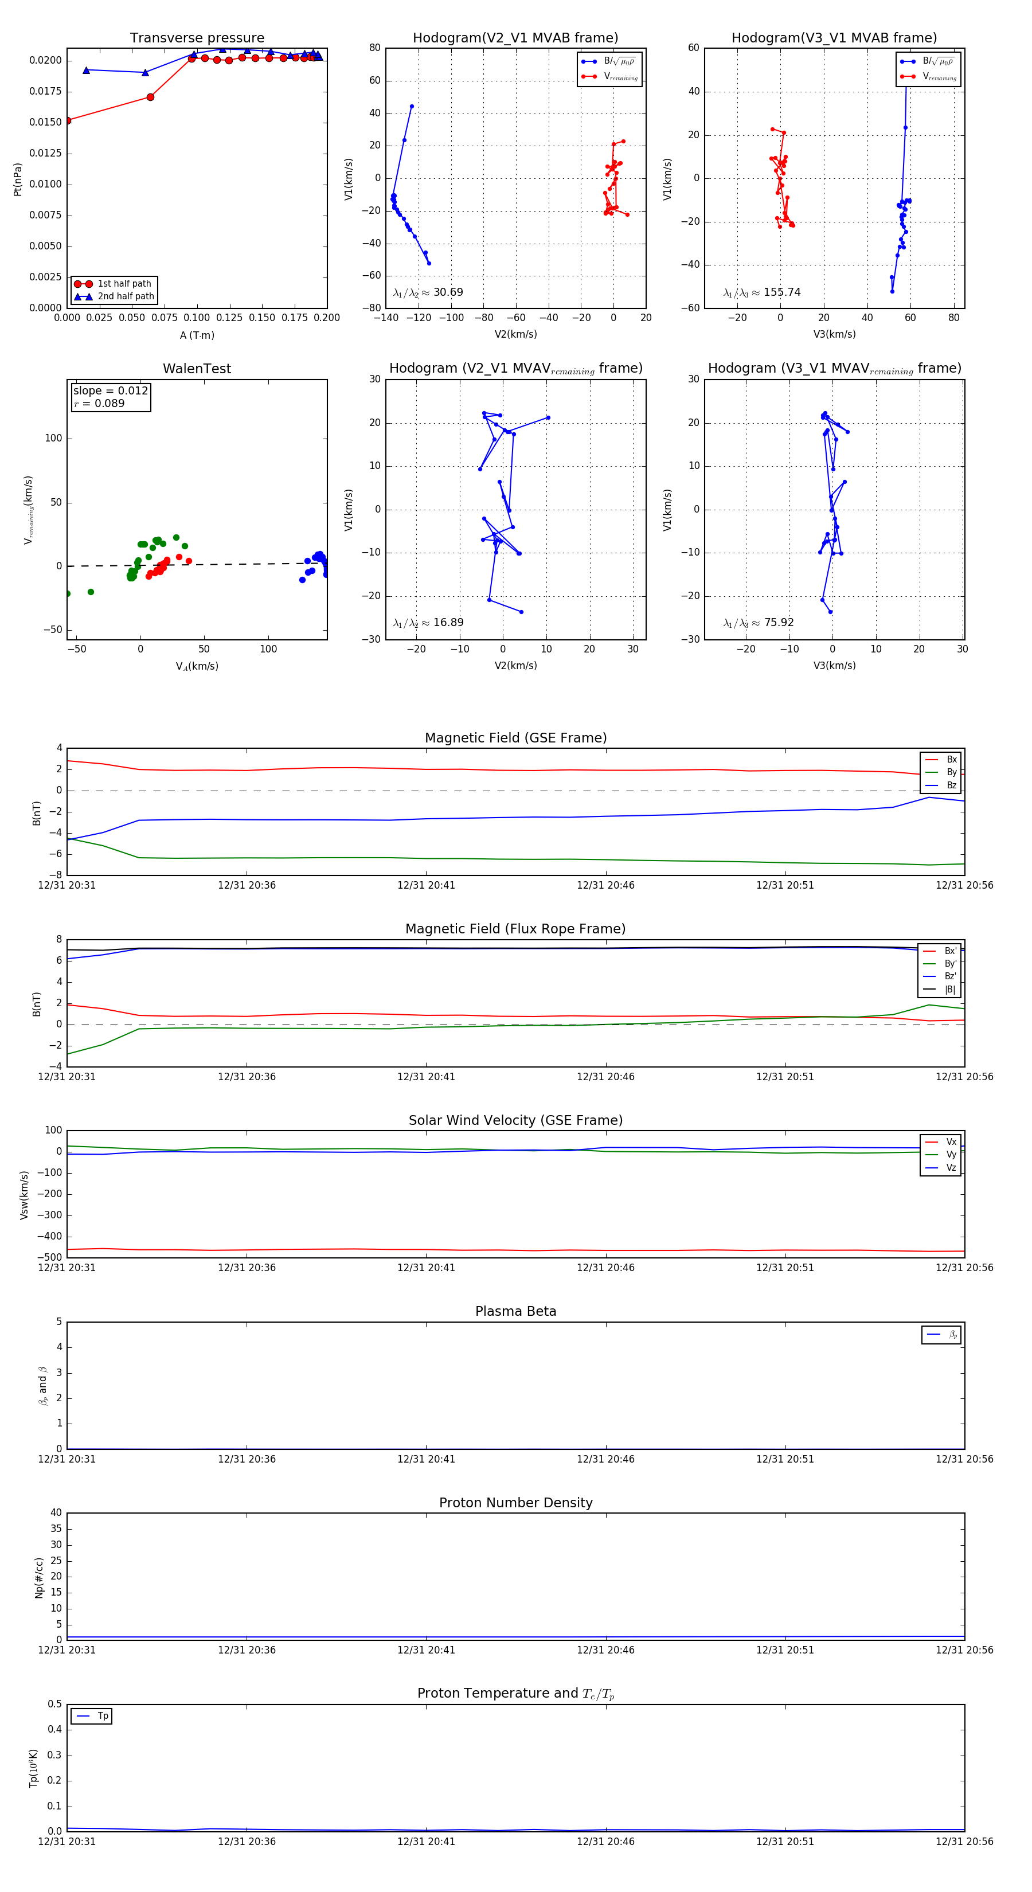Click the "V remaining (km/s)" y-axis label of WalenTest
The width and height of the screenshot is (1032, 1892).
(x=29, y=510)
